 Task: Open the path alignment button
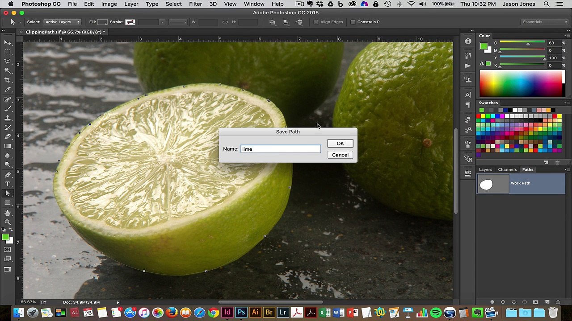click(286, 22)
